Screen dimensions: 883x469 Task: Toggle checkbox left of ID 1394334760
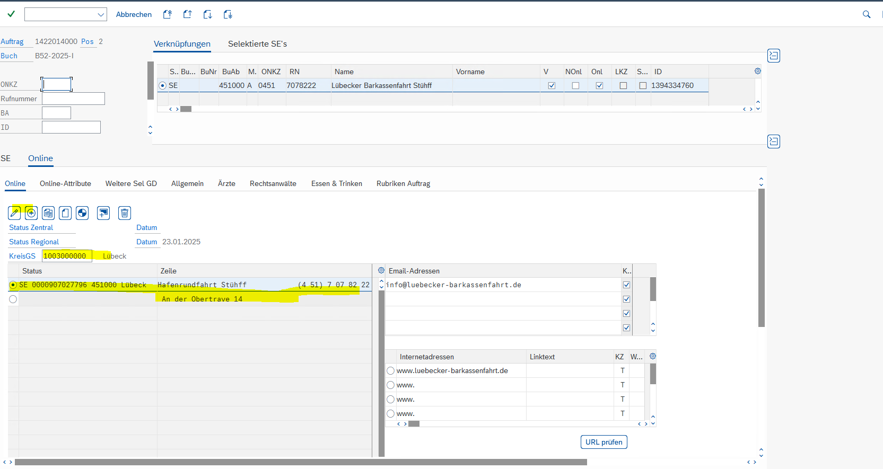643,85
